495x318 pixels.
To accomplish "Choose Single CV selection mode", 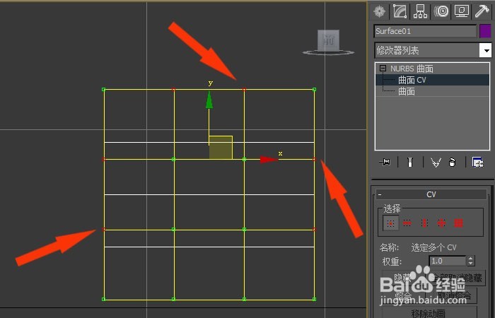I will click(391, 223).
